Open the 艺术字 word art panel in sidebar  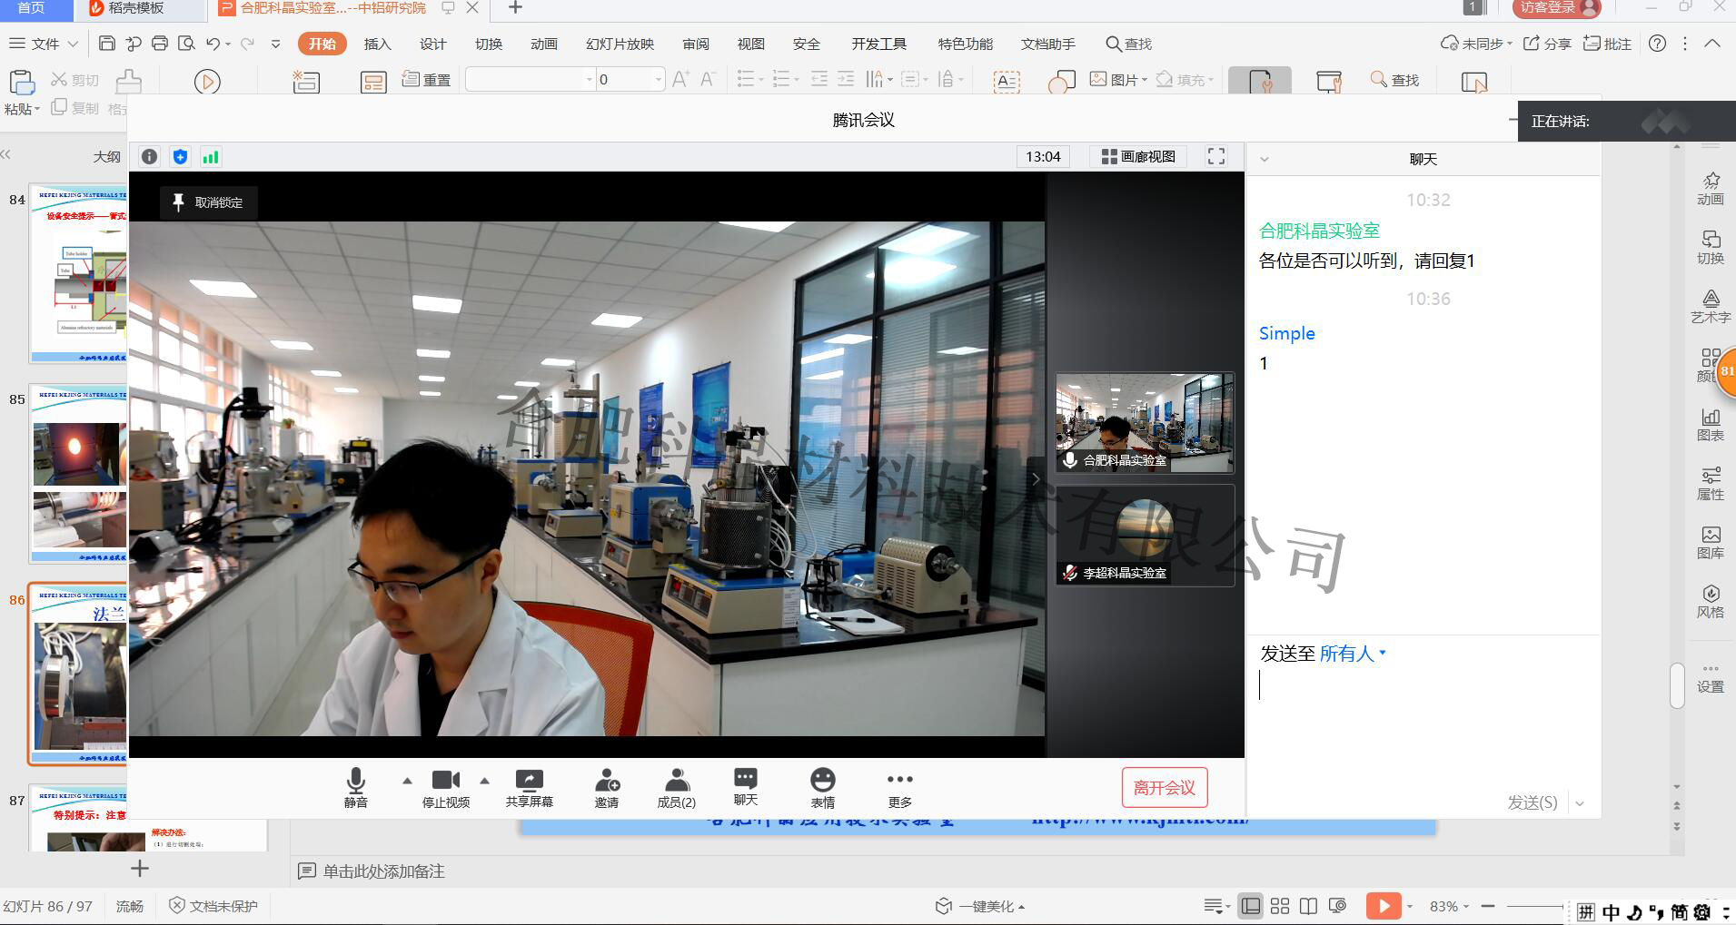tap(1710, 306)
